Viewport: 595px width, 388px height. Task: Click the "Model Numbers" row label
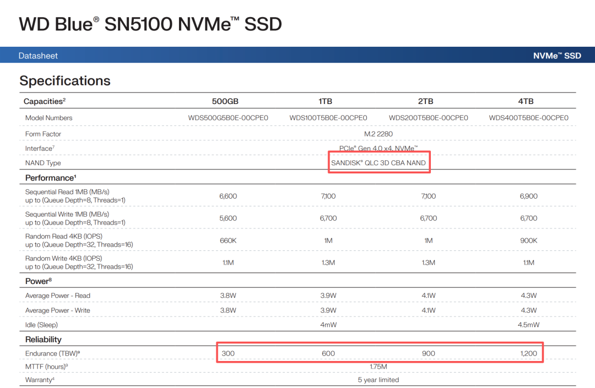click(48, 118)
